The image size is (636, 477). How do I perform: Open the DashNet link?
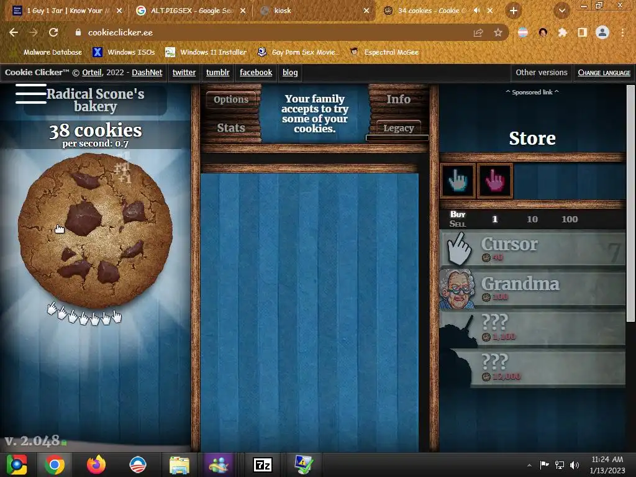(147, 72)
